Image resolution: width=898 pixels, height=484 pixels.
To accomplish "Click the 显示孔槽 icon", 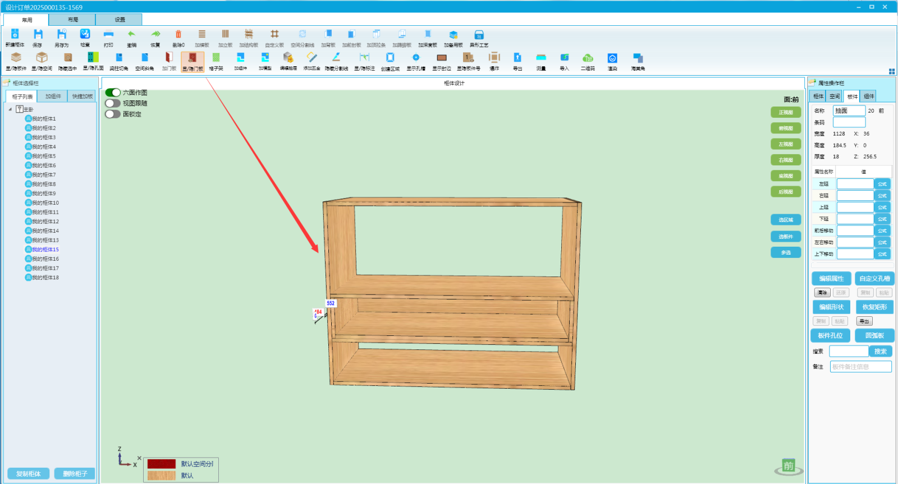I will [x=416, y=57].
